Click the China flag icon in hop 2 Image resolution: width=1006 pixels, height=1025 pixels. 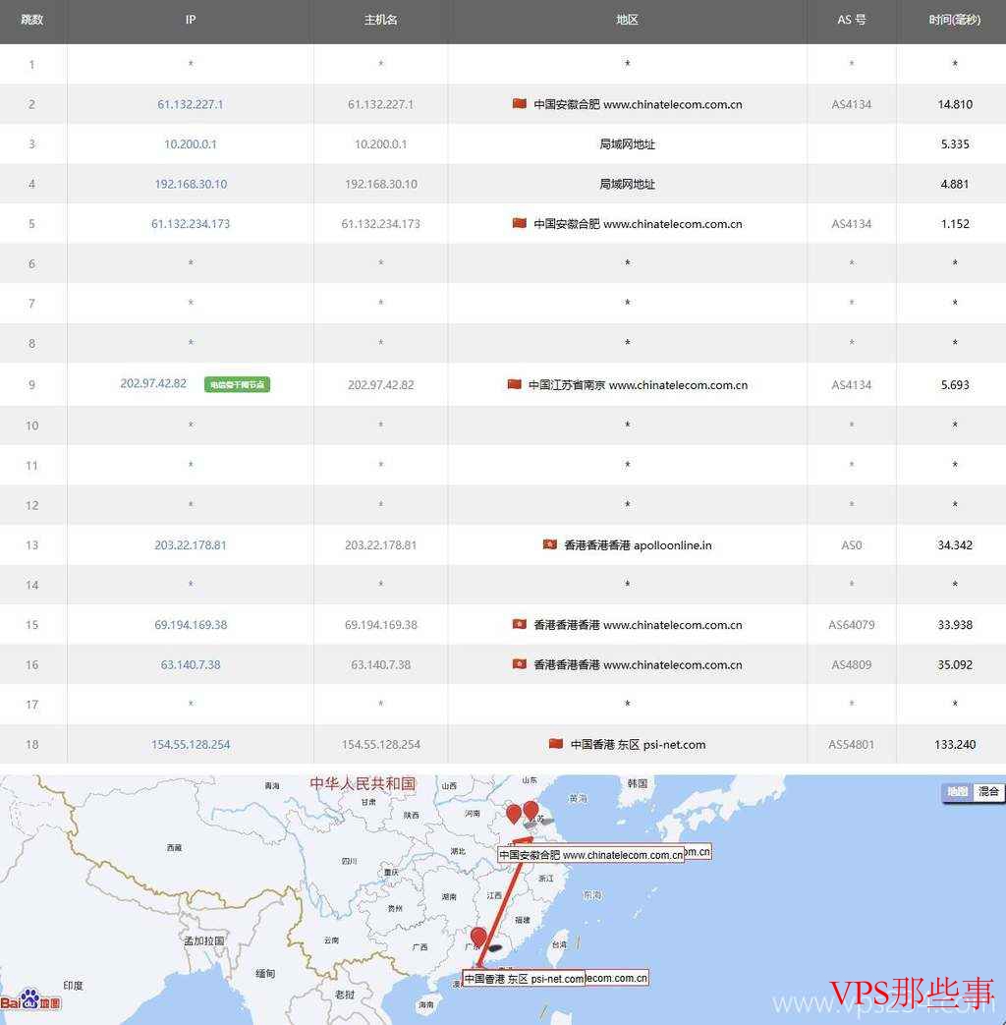[x=520, y=103]
